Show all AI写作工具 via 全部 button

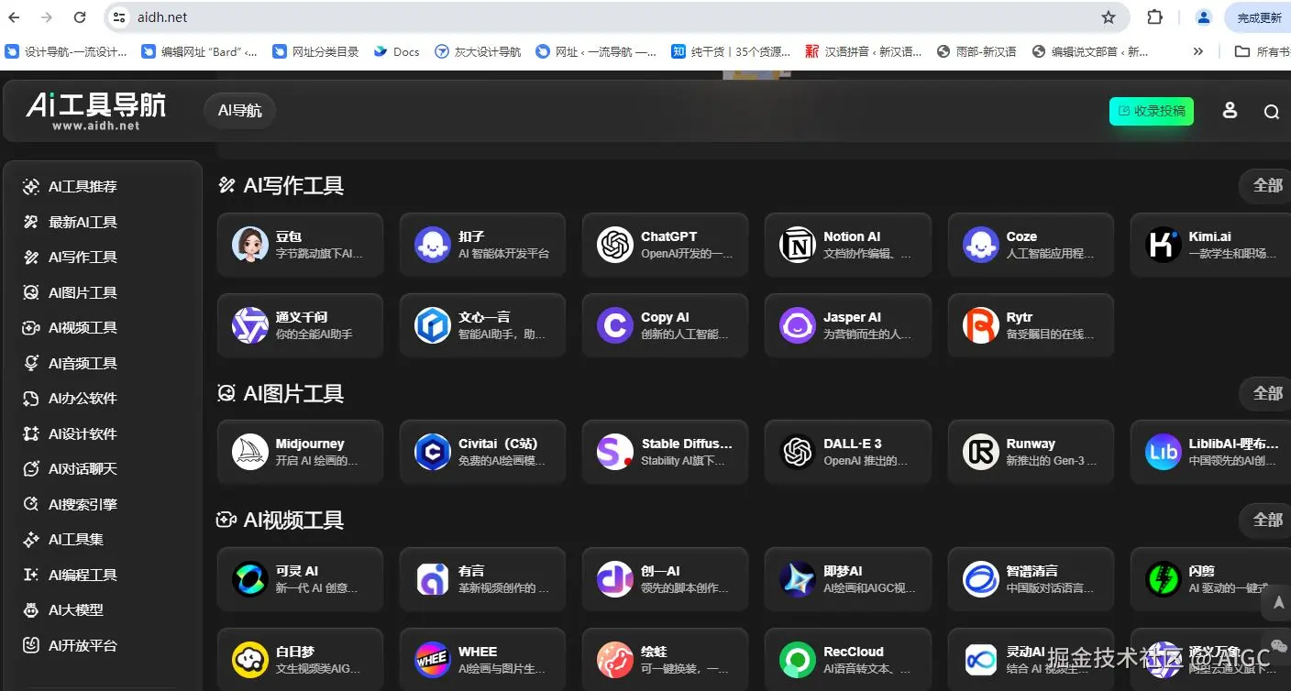pyautogui.click(x=1265, y=186)
